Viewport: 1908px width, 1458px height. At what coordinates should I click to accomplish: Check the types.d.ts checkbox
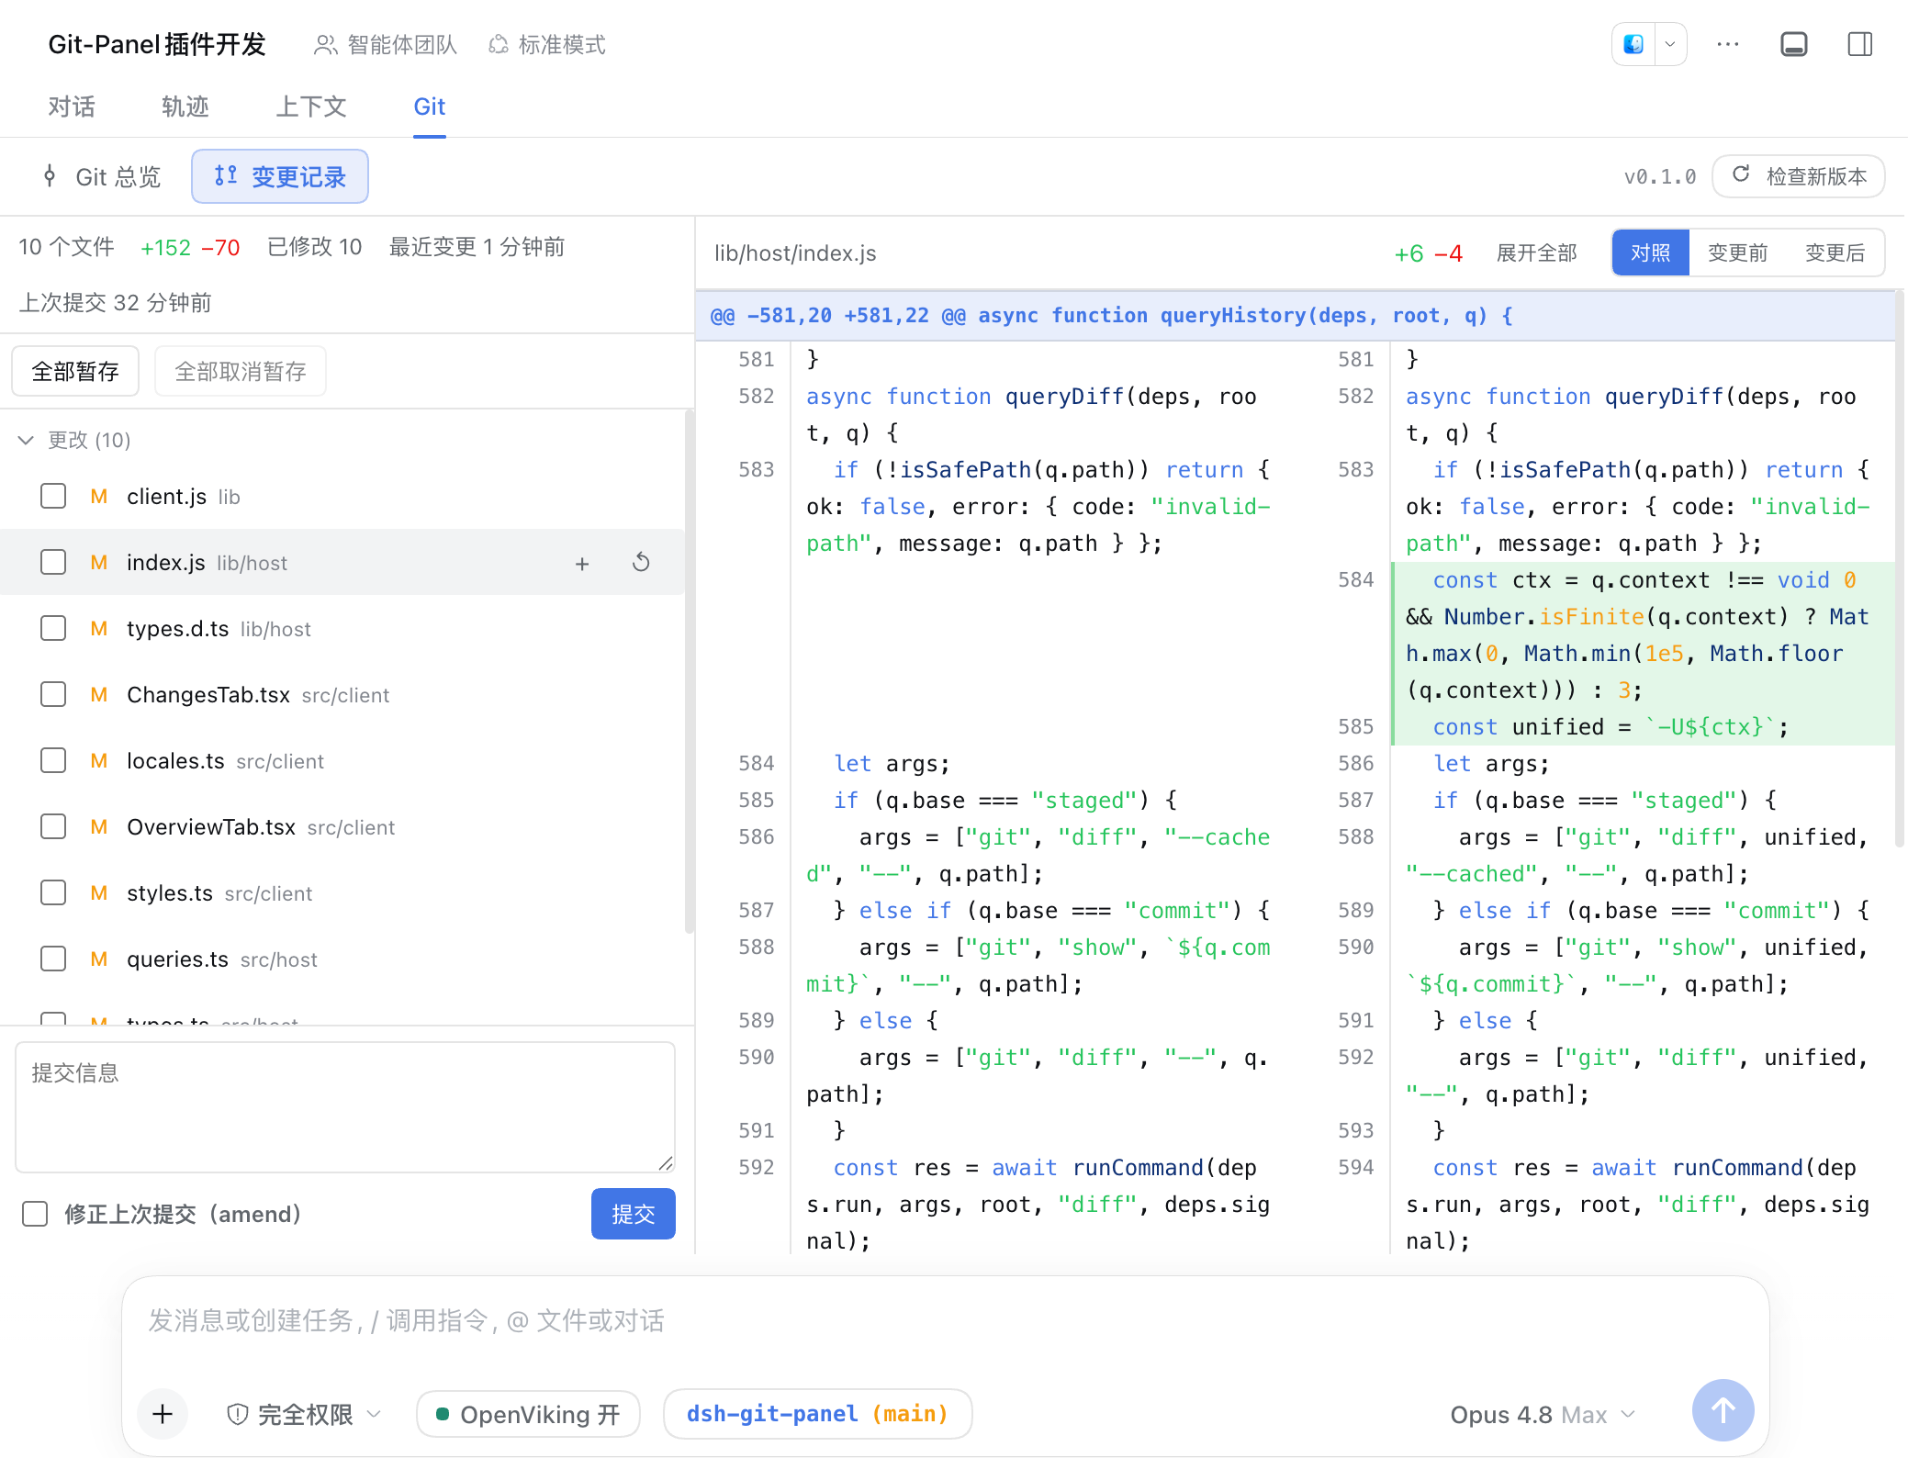pyautogui.click(x=53, y=628)
